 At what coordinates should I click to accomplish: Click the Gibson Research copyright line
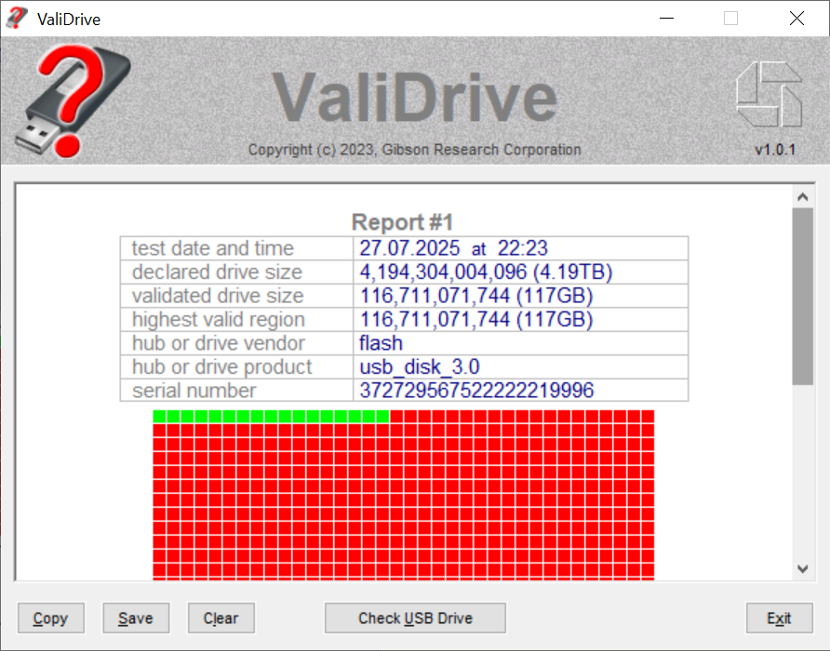414,150
